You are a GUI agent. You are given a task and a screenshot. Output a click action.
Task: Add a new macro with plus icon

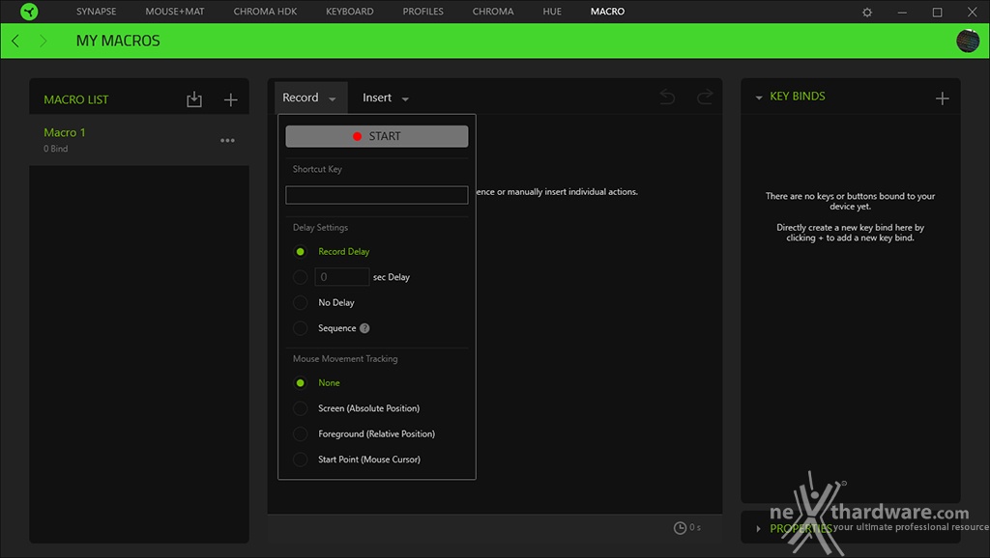tap(230, 99)
